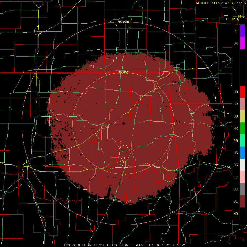This screenshot has height=247, width=247.
Task: Click the UK legend label
Action: 235,43
